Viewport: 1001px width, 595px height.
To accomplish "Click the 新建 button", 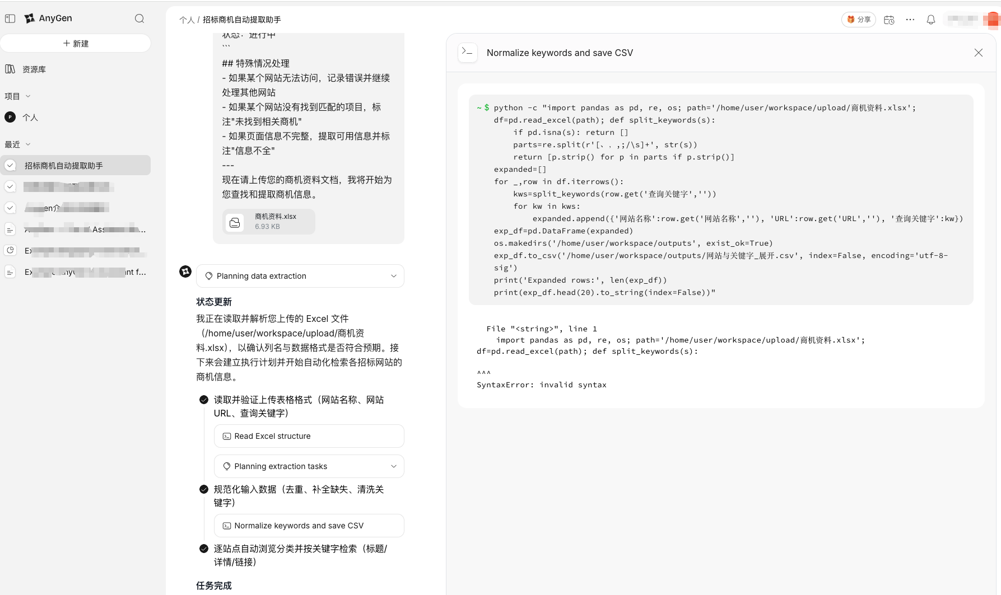I will (76, 43).
